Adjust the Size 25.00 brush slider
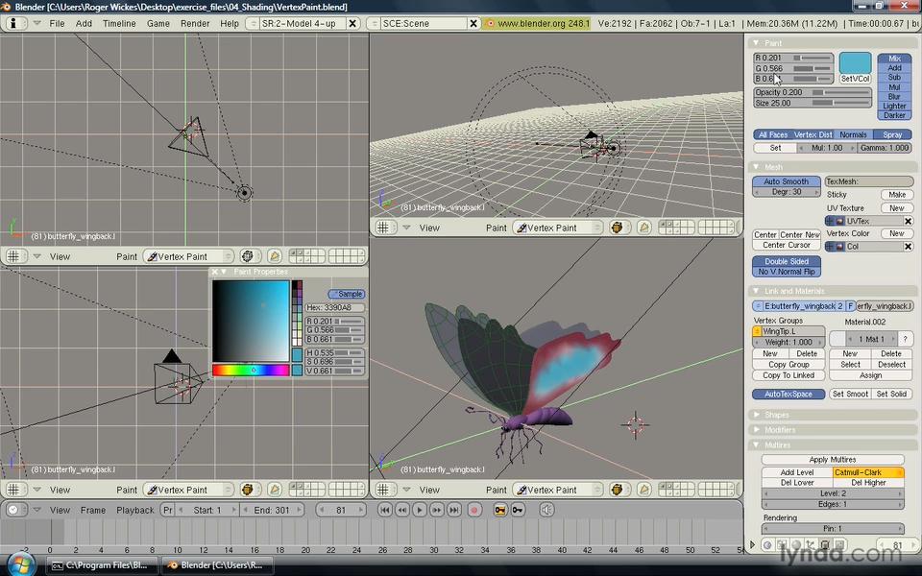922x576 pixels. point(813,103)
